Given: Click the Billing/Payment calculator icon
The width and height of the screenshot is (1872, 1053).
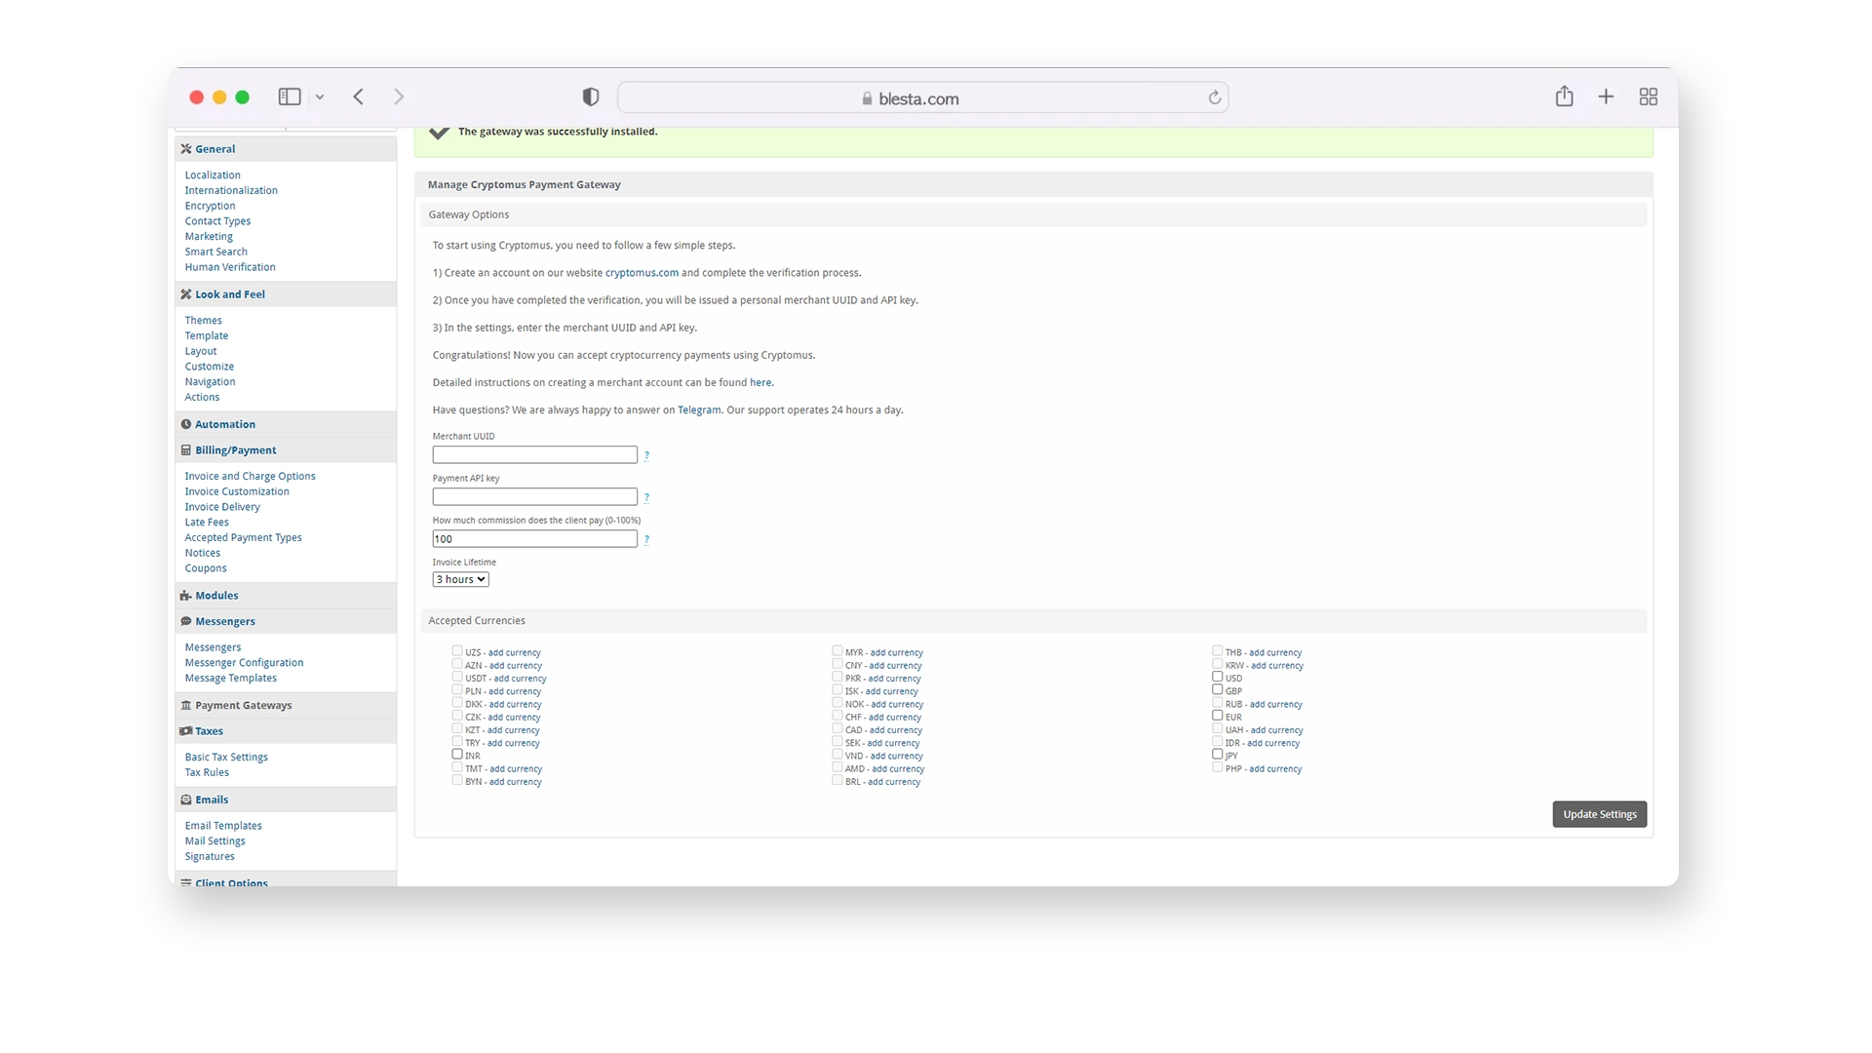Looking at the screenshot, I should [185, 450].
